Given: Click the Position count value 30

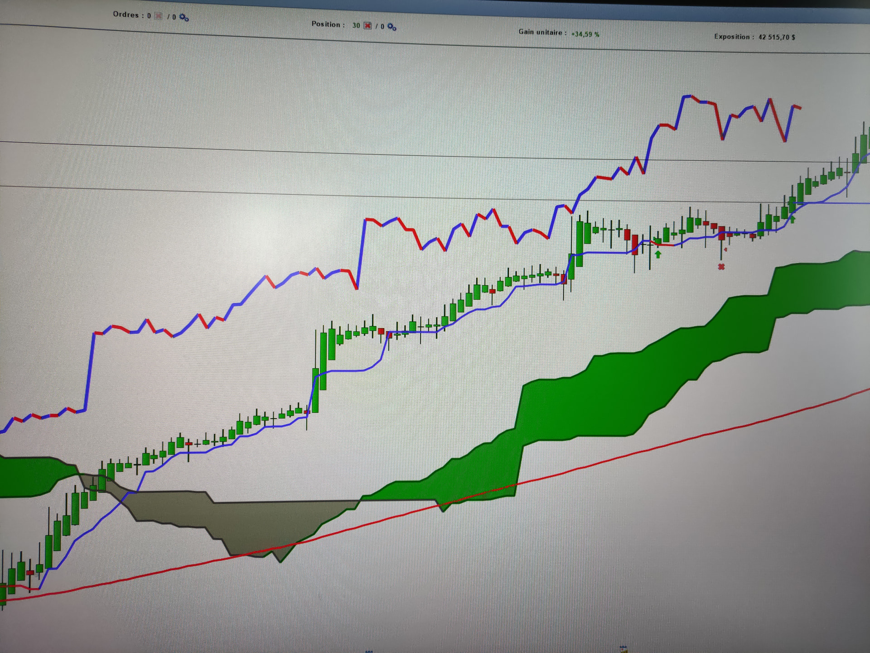Looking at the screenshot, I should tap(356, 25).
